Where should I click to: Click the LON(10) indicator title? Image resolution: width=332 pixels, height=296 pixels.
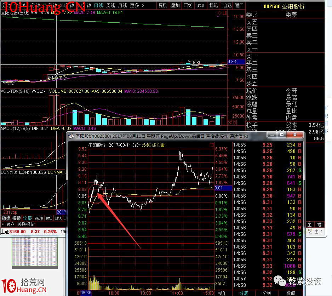tap(9, 172)
